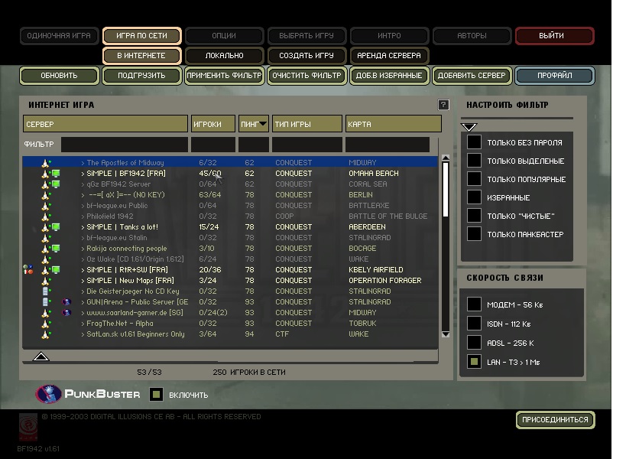Image resolution: width=626 pixels, height=459 pixels.
Task: Click the КАРТА filter input field
Action: pos(388,145)
